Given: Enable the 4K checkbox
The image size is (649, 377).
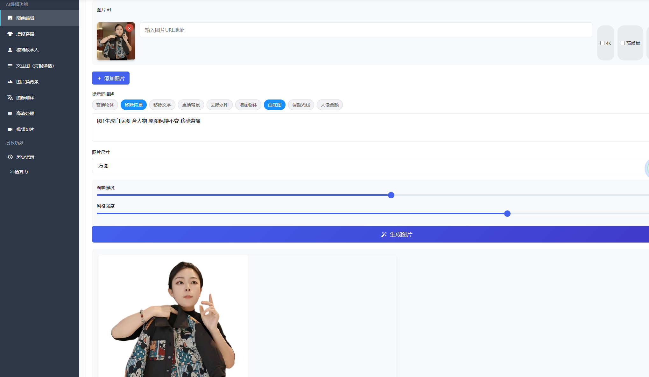Looking at the screenshot, I should (x=602, y=43).
